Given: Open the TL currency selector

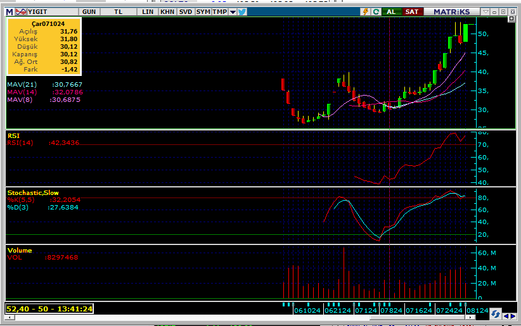Looking at the screenshot, I should 119,11.
